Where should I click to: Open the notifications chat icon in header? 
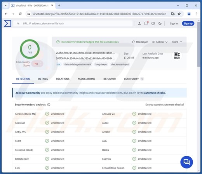(x=146, y=23)
